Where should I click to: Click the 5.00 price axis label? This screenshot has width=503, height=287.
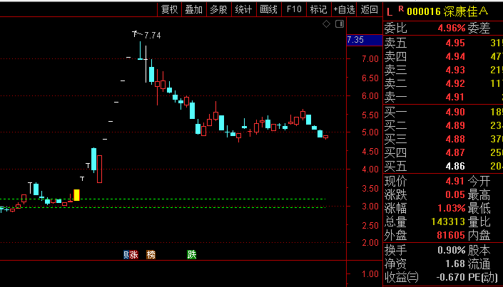(370, 132)
